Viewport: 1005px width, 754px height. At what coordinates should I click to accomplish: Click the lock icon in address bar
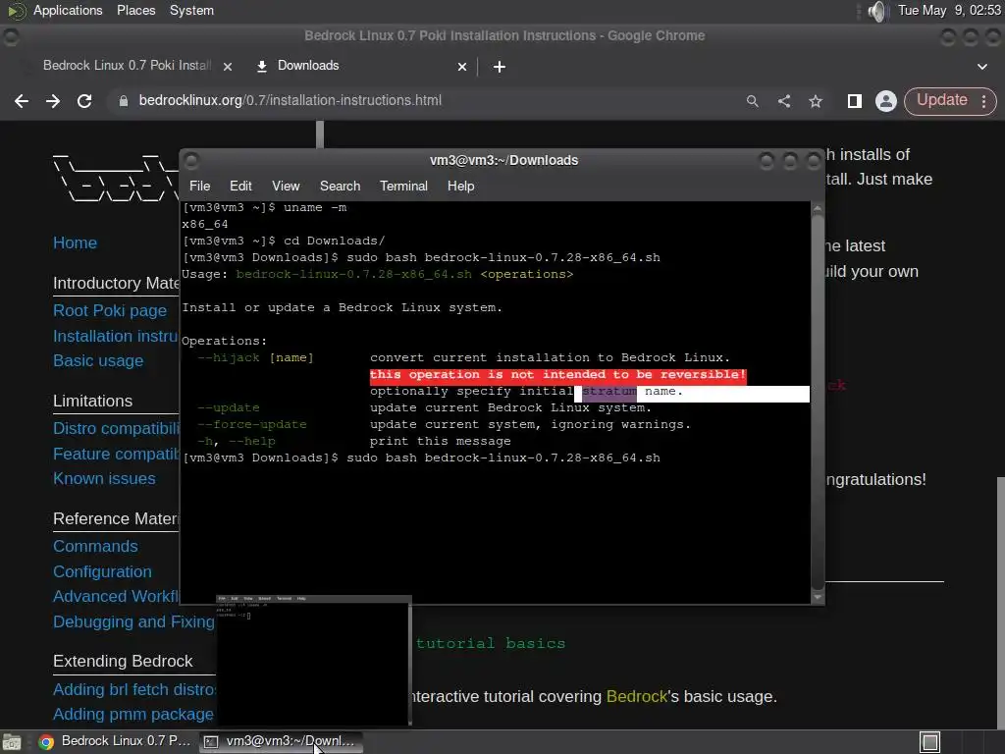coord(123,101)
